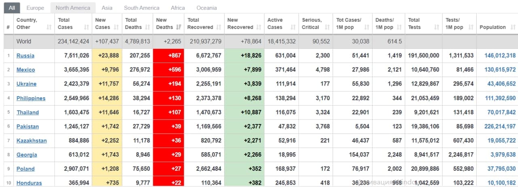Click Mexico population figure link
The width and height of the screenshot is (518, 187).
click(x=500, y=70)
